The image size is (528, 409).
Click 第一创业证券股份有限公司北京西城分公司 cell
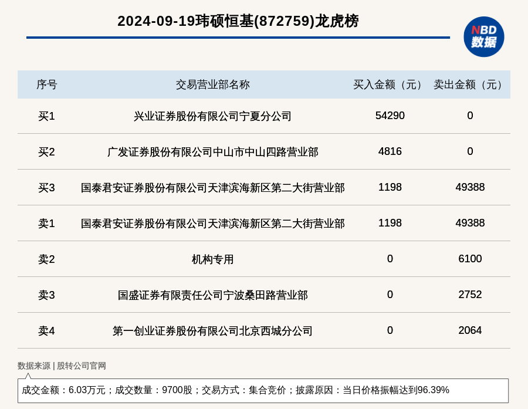pos(212,330)
